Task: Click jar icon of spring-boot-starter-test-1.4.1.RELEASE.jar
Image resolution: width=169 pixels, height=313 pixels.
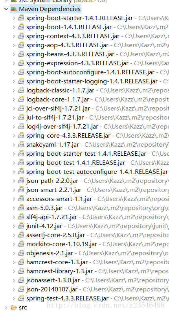Action: [21, 153]
